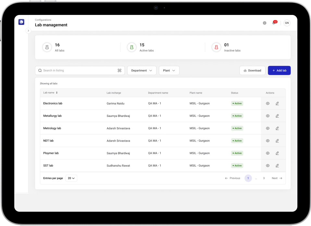The width and height of the screenshot is (311, 226).
Task: Show details for Ploymer lab
Action: 268,153
